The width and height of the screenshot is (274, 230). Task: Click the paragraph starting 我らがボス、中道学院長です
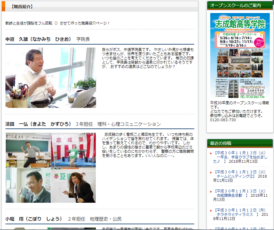tap(148, 58)
